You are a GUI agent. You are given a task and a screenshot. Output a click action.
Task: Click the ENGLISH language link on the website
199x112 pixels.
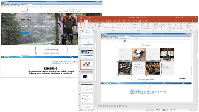coord(80,9)
